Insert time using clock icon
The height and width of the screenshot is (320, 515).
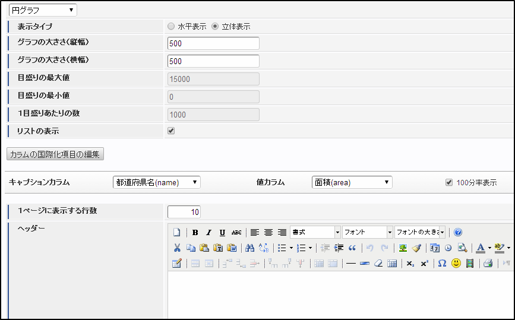pos(448,248)
